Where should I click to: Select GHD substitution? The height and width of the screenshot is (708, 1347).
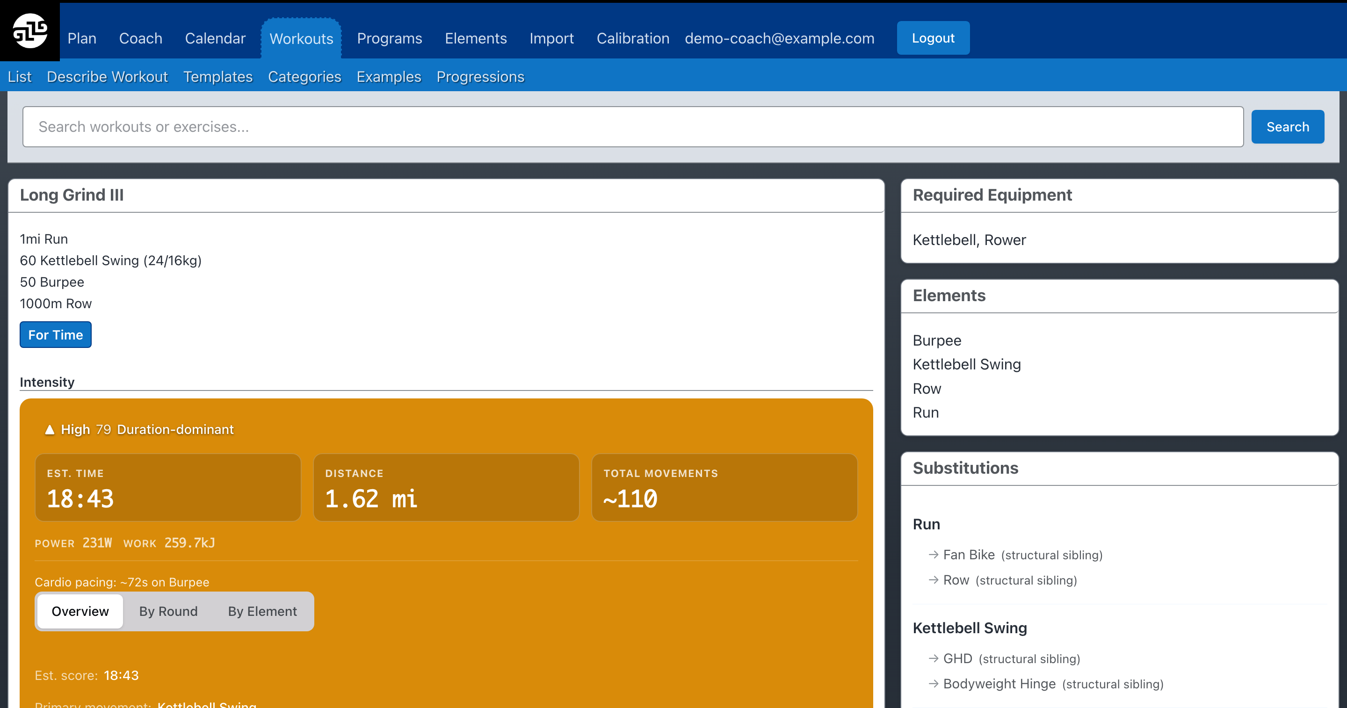pyautogui.click(x=957, y=658)
